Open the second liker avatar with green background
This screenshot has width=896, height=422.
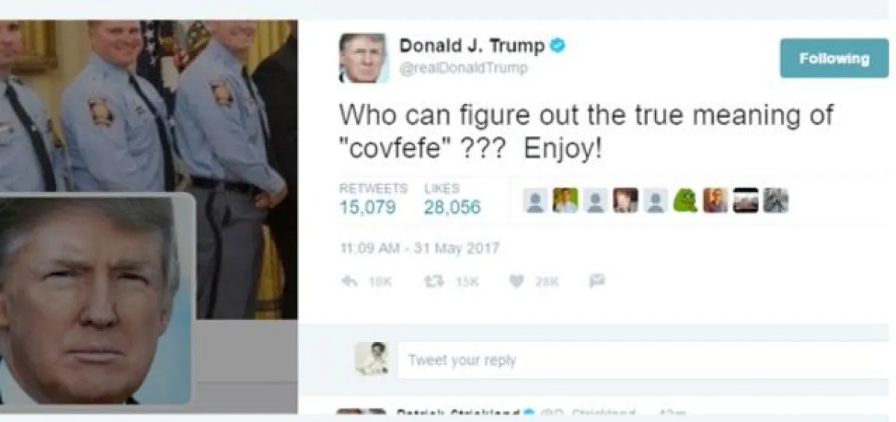(x=565, y=200)
